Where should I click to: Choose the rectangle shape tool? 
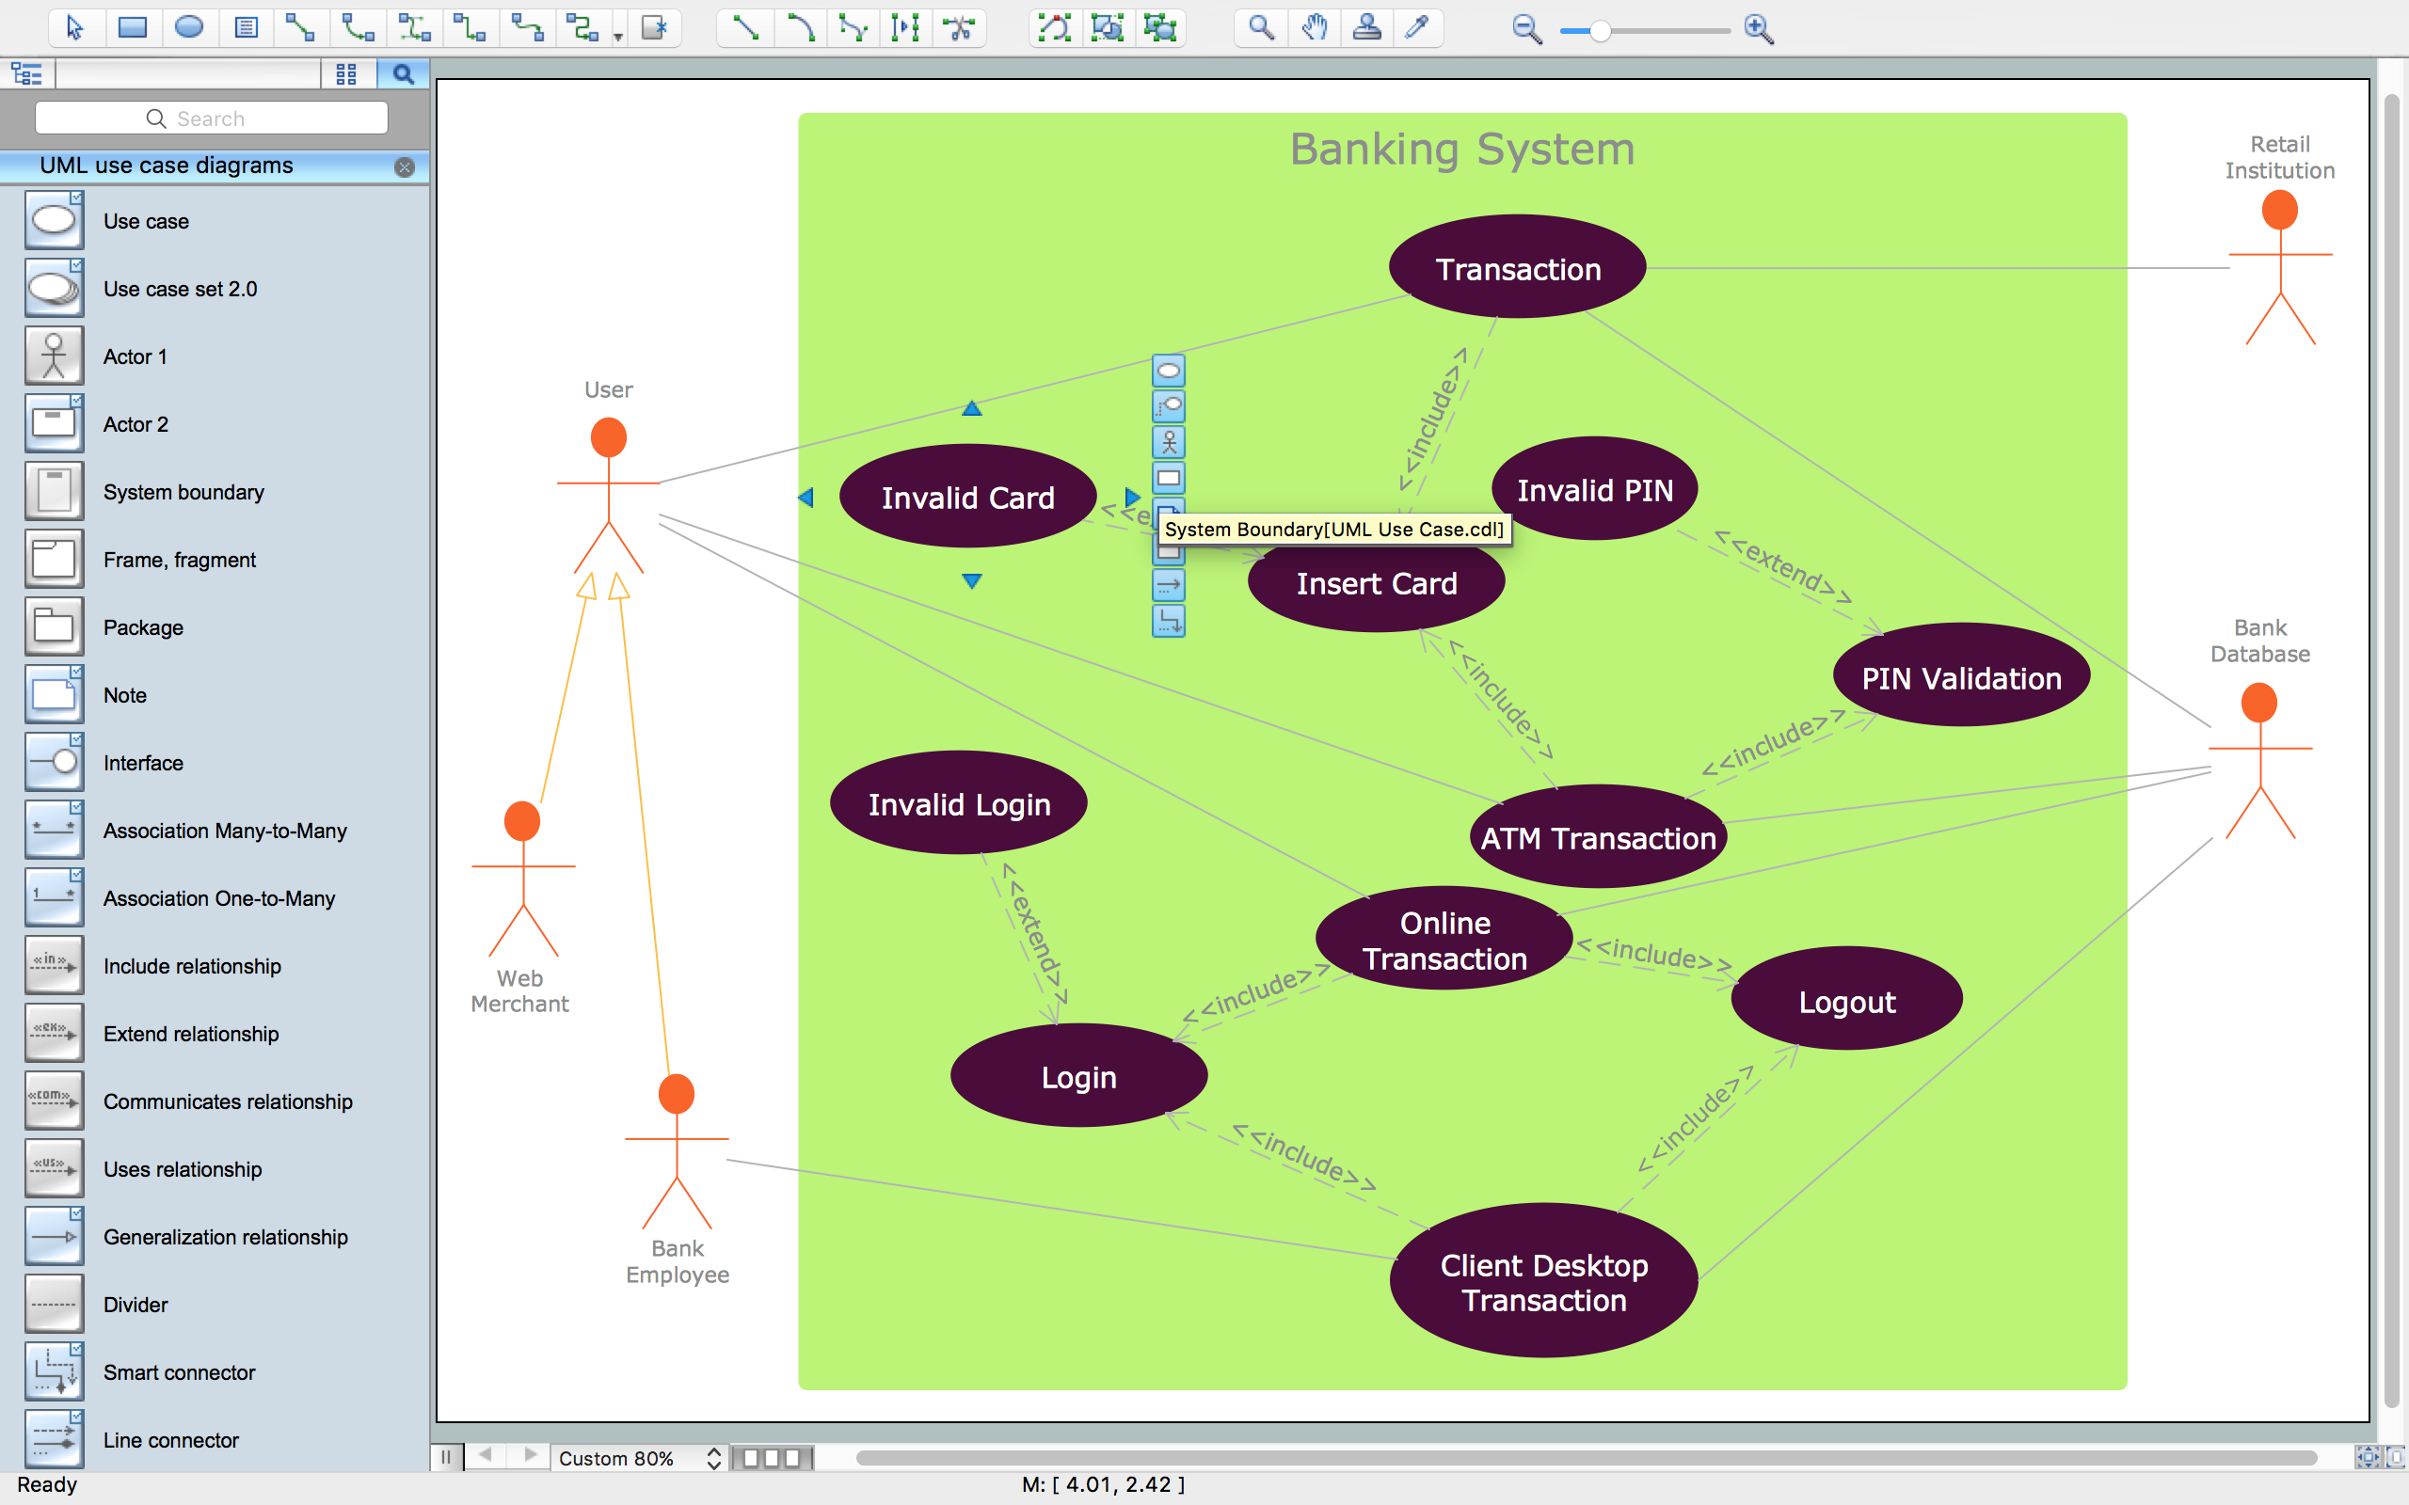[x=133, y=28]
